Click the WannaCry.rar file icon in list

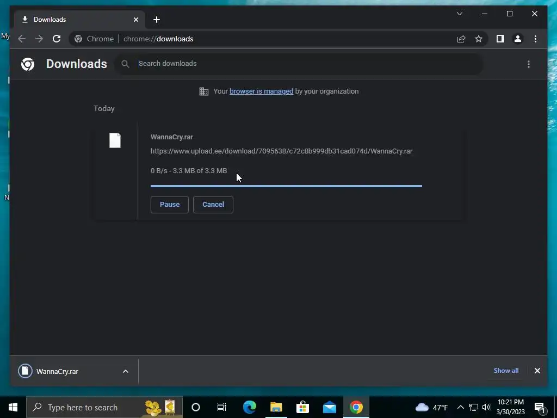tap(115, 140)
